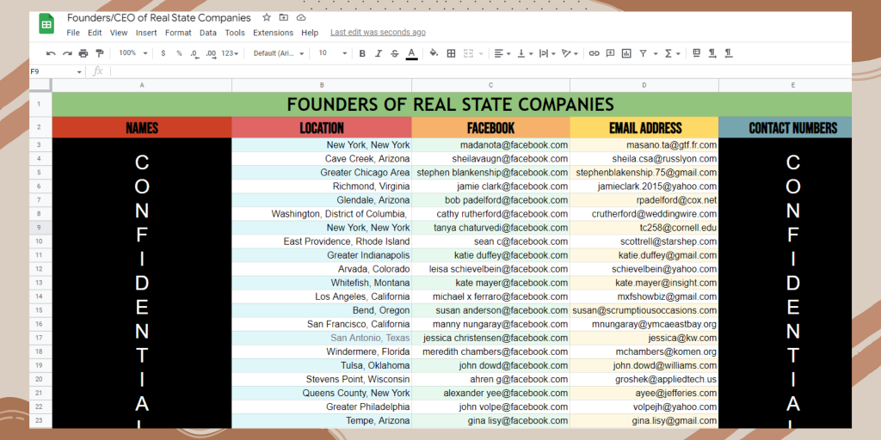Increase decimal places
The image size is (881, 440).
212,53
